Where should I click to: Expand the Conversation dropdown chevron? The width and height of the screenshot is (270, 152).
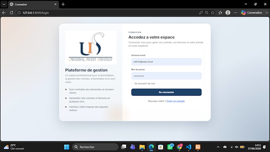point(266,13)
